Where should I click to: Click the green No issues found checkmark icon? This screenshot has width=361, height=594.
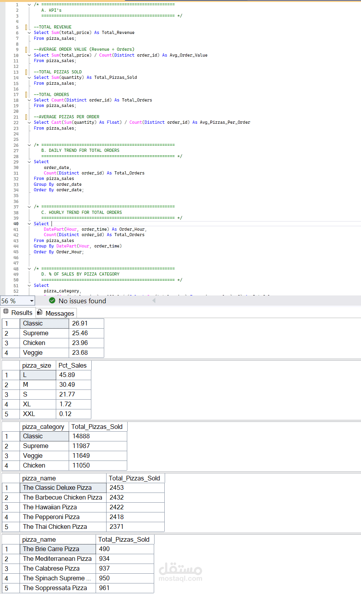click(52, 301)
